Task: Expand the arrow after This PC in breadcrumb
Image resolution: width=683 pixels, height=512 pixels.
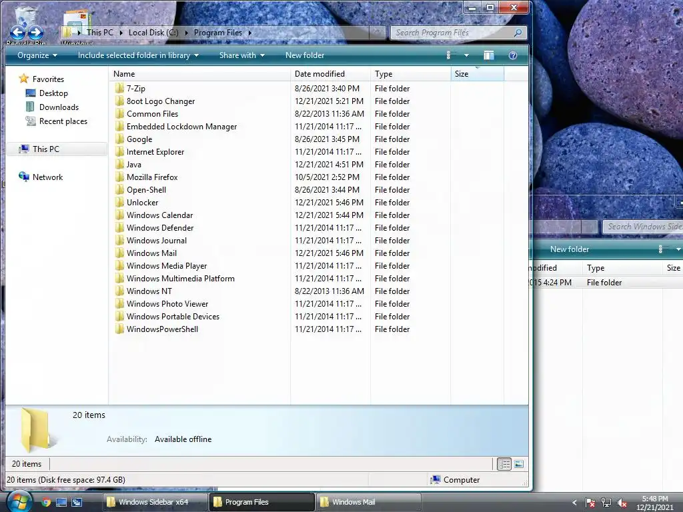Action: tap(120, 33)
